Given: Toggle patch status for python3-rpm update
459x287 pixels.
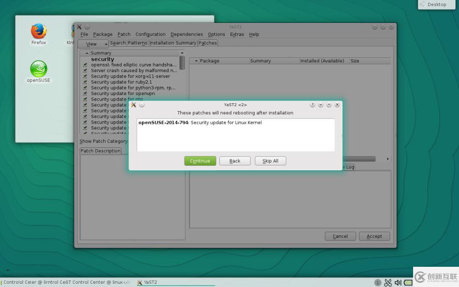Looking at the screenshot, I should tap(85, 88).
